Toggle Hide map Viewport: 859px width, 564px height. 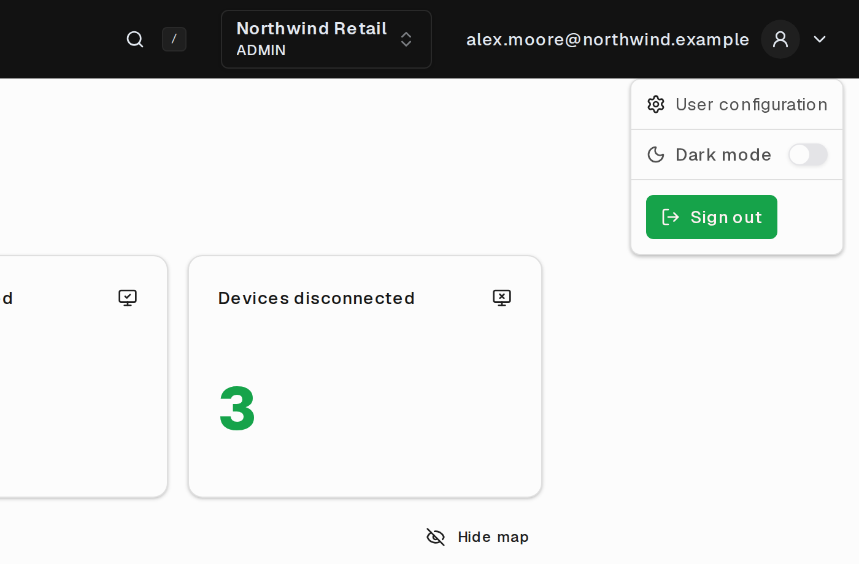click(x=477, y=537)
